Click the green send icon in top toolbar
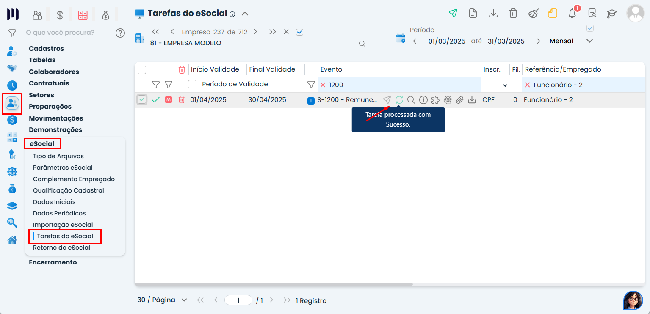650x314 pixels. 453,13
